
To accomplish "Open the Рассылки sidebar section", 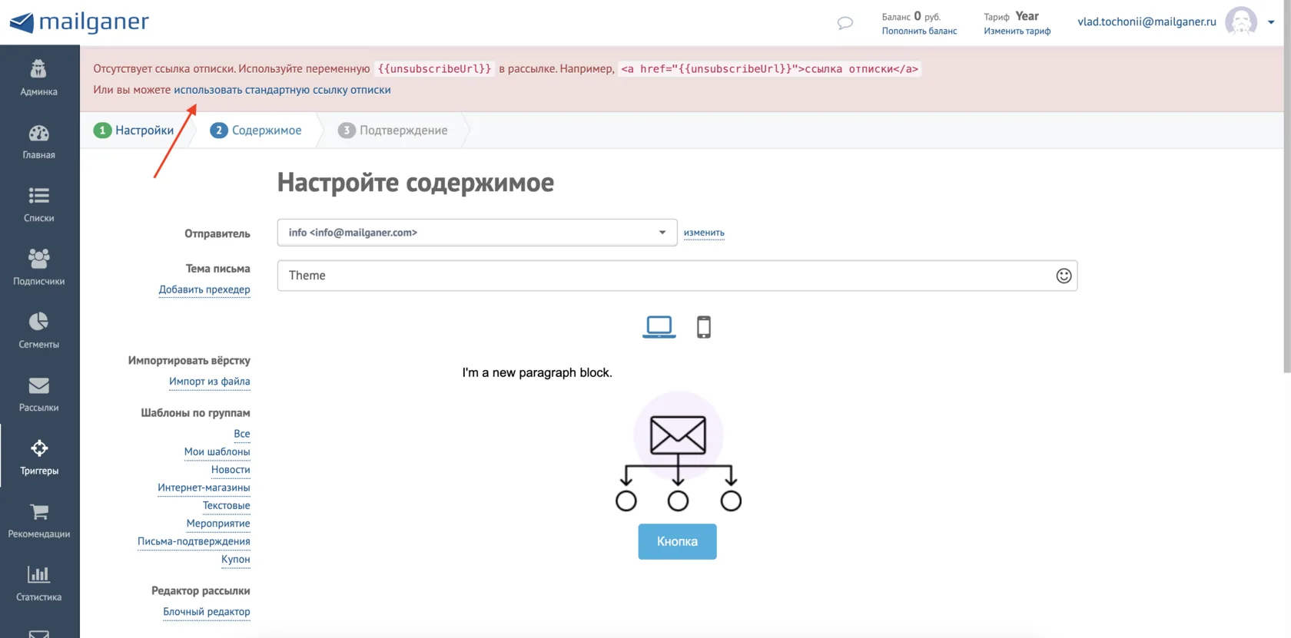I will 39,394.
